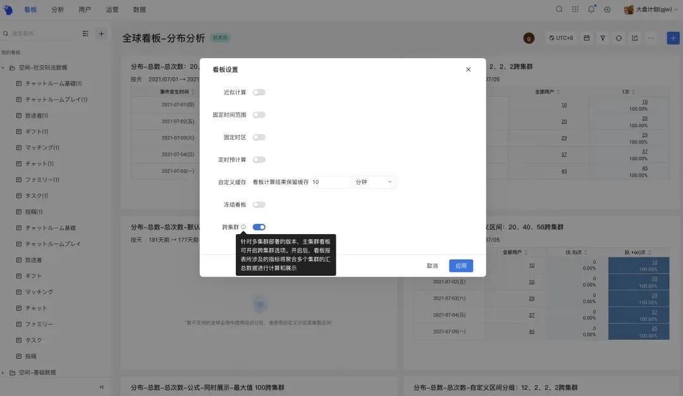Close the 看板设置 dialog
This screenshot has height=396, width=683.
[x=468, y=69]
